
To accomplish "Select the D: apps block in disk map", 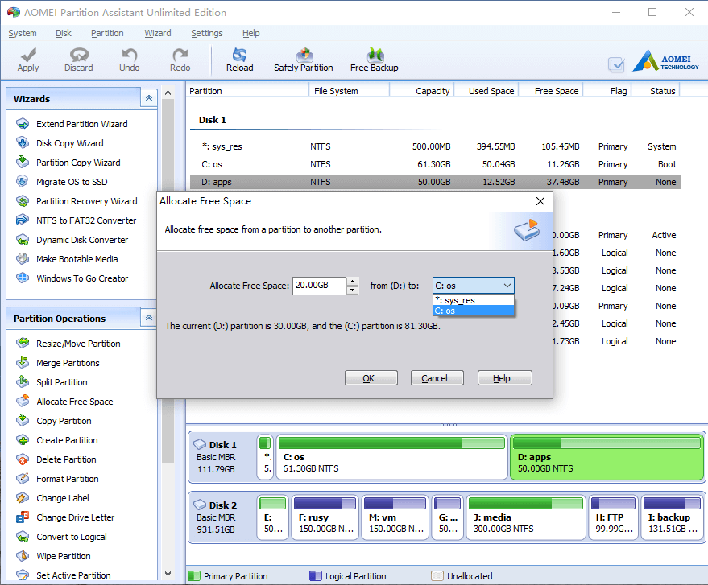I will [x=607, y=457].
